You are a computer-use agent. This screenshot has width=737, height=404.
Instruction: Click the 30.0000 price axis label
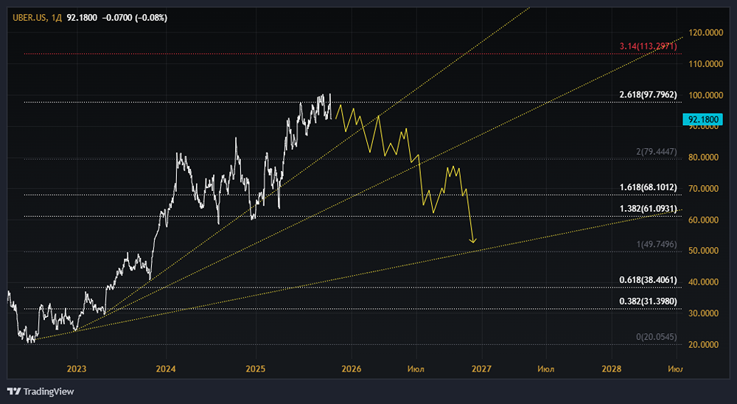pos(704,313)
